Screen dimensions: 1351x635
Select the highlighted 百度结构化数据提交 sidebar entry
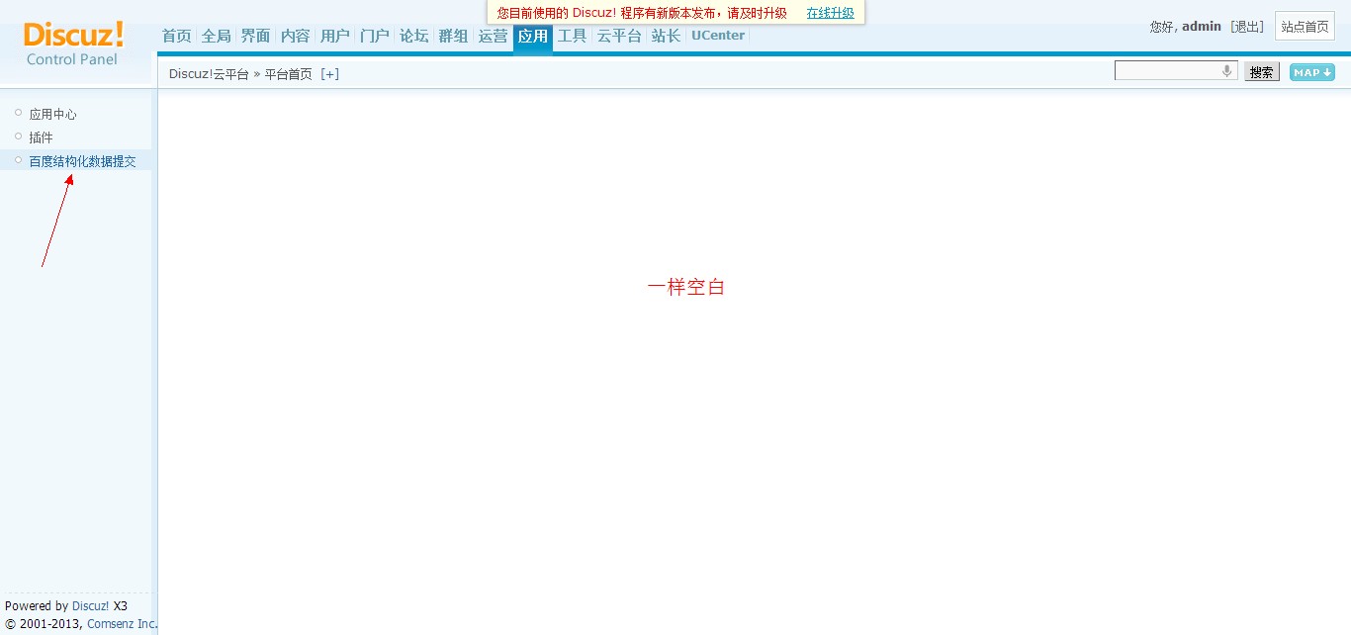click(x=83, y=160)
